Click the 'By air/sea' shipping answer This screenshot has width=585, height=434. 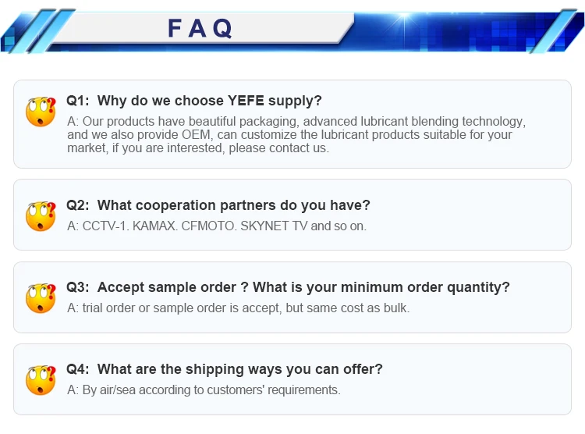click(x=204, y=390)
